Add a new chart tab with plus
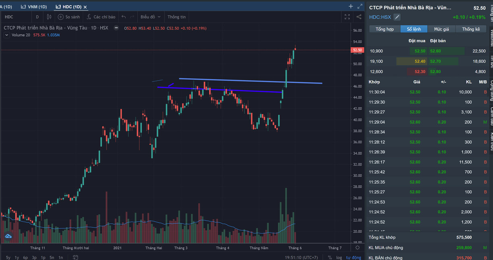This screenshot has width=493, height=260. [x=350, y=6]
